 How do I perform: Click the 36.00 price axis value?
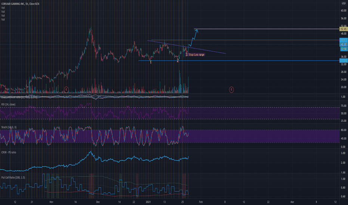pos(344,57)
